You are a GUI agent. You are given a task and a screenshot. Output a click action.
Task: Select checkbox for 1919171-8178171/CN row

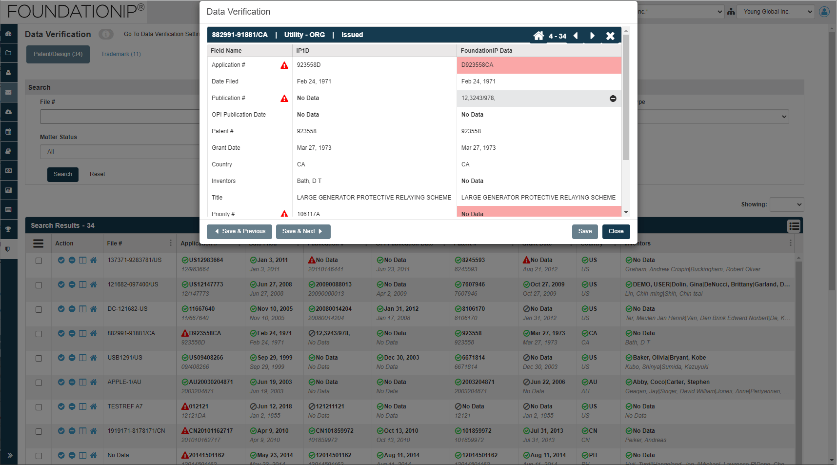coord(39,432)
